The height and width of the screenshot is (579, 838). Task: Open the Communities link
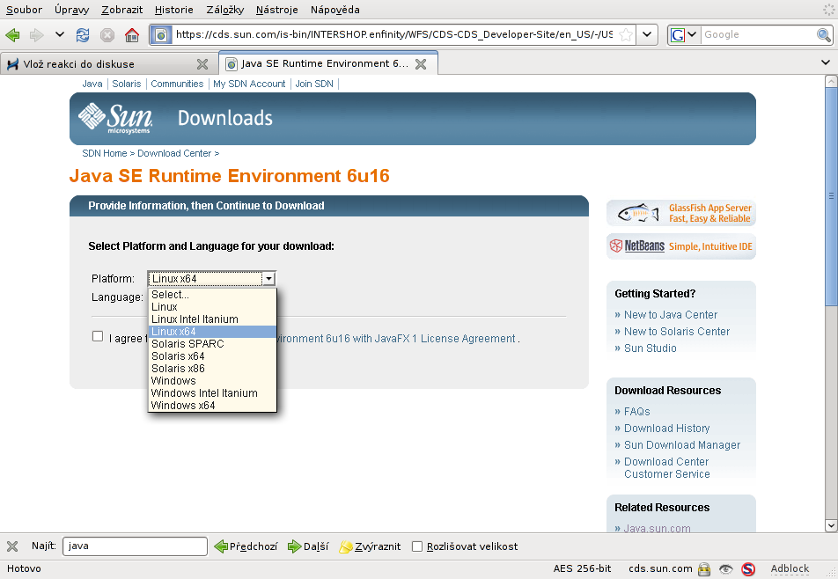(177, 84)
